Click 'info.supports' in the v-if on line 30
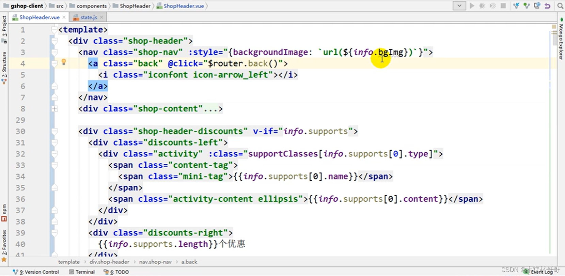 click(316, 131)
